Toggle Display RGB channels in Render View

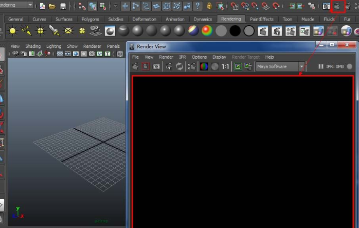(x=204, y=66)
